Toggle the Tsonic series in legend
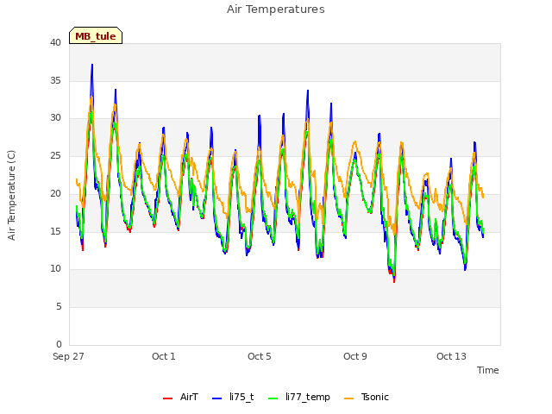The image size is (552, 414). (x=367, y=398)
